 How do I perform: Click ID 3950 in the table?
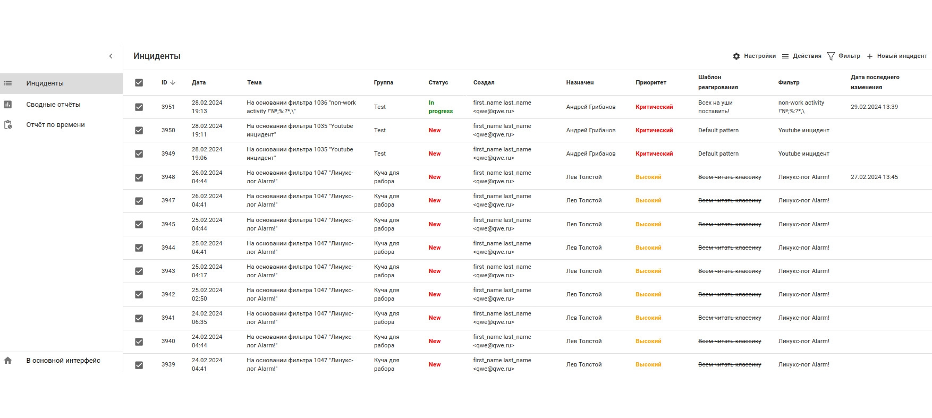pyautogui.click(x=168, y=131)
